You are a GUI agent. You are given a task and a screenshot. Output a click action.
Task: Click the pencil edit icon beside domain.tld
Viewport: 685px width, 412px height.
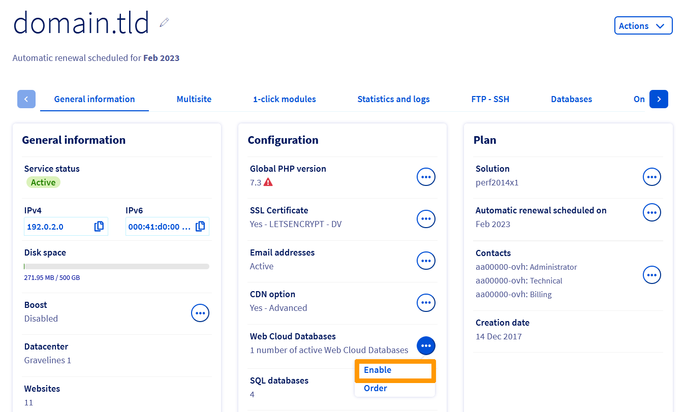(164, 22)
